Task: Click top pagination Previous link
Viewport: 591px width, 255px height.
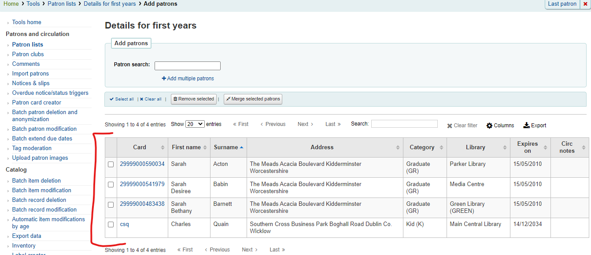Action: pyautogui.click(x=273, y=124)
